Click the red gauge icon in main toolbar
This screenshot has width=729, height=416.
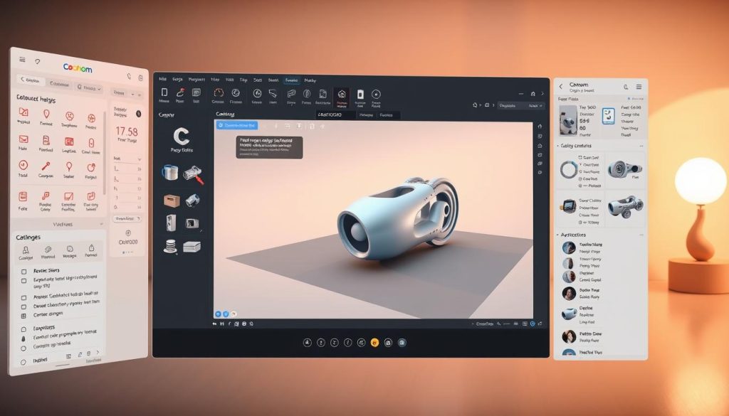tap(218, 93)
